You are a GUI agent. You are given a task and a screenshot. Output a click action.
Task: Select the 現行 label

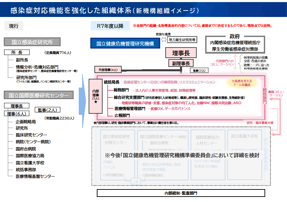[x=14, y=26]
